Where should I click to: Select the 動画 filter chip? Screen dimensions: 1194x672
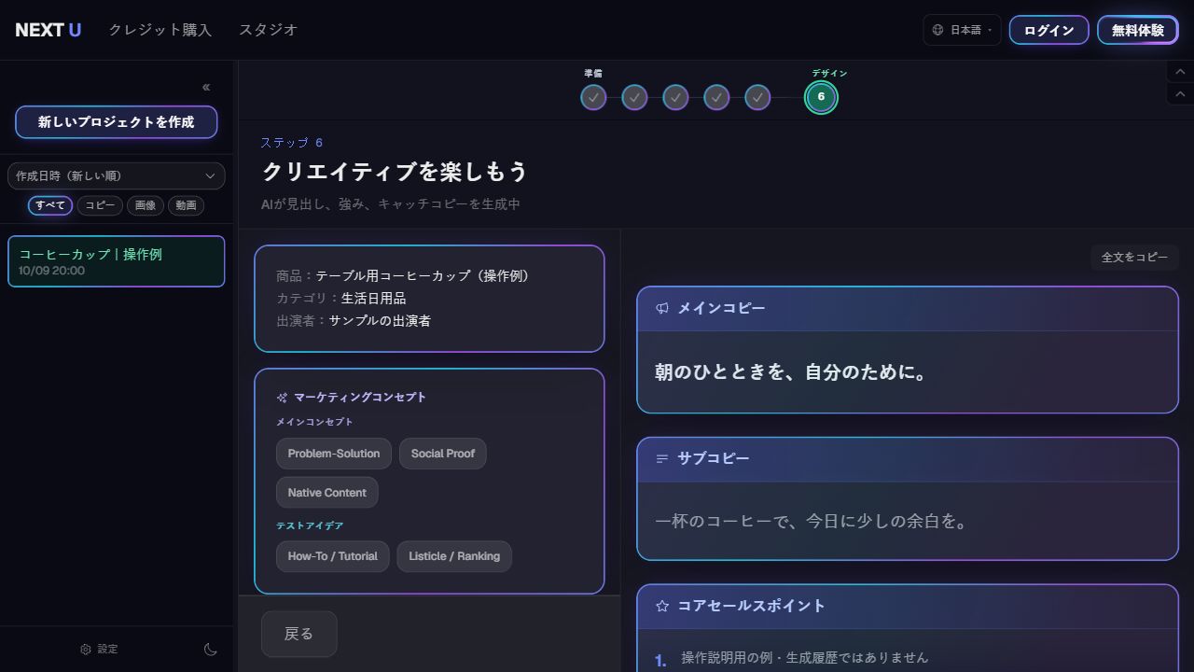click(186, 205)
